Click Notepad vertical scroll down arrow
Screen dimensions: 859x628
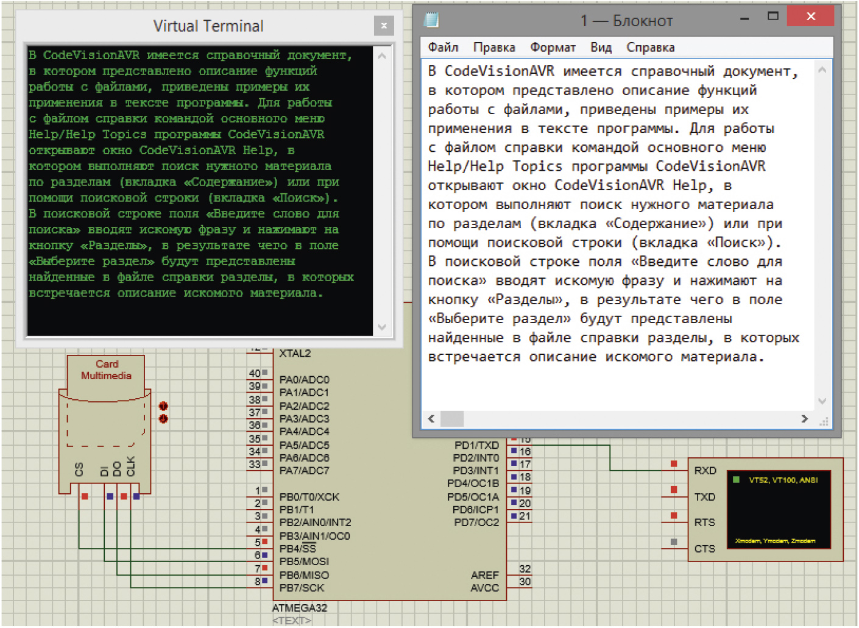pyautogui.click(x=822, y=401)
